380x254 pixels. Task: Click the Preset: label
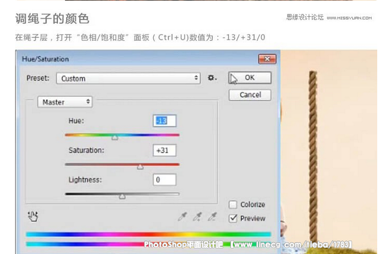(x=38, y=78)
